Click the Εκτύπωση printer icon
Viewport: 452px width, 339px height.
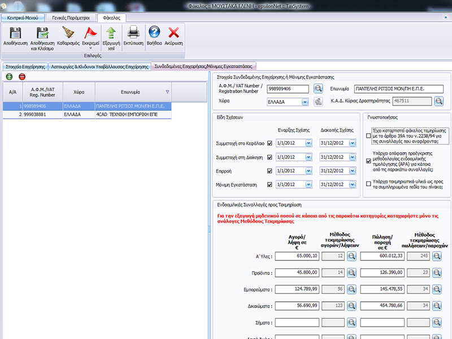(133, 33)
